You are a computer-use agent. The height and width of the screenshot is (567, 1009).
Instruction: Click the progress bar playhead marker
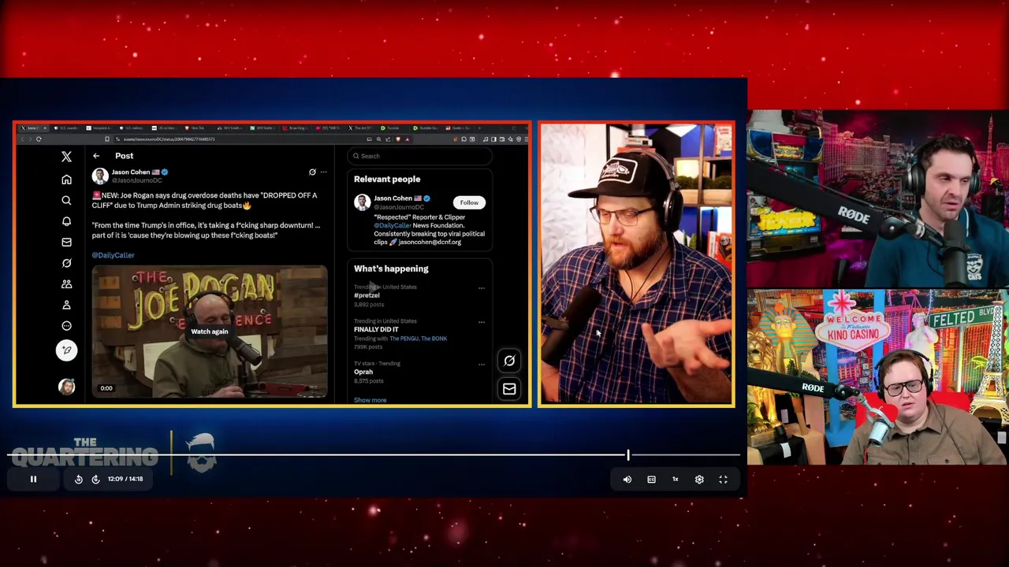(628, 455)
